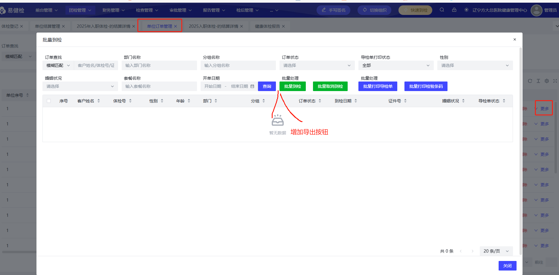Go to next page arrow in pagination
This screenshot has height=275, width=559.
click(x=473, y=251)
